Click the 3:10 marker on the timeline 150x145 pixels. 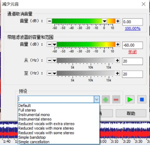115,141
